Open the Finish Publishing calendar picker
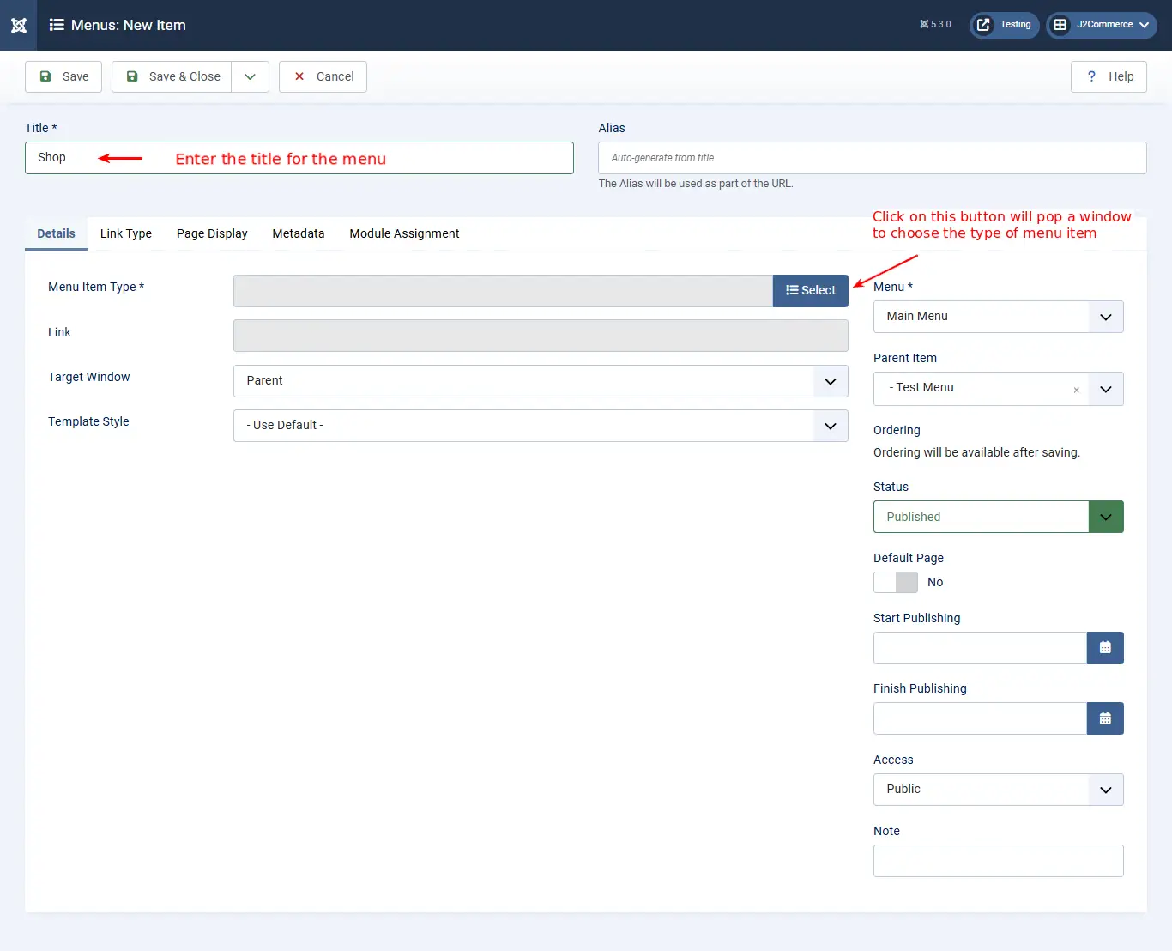This screenshot has height=951, width=1172. click(1105, 718)
